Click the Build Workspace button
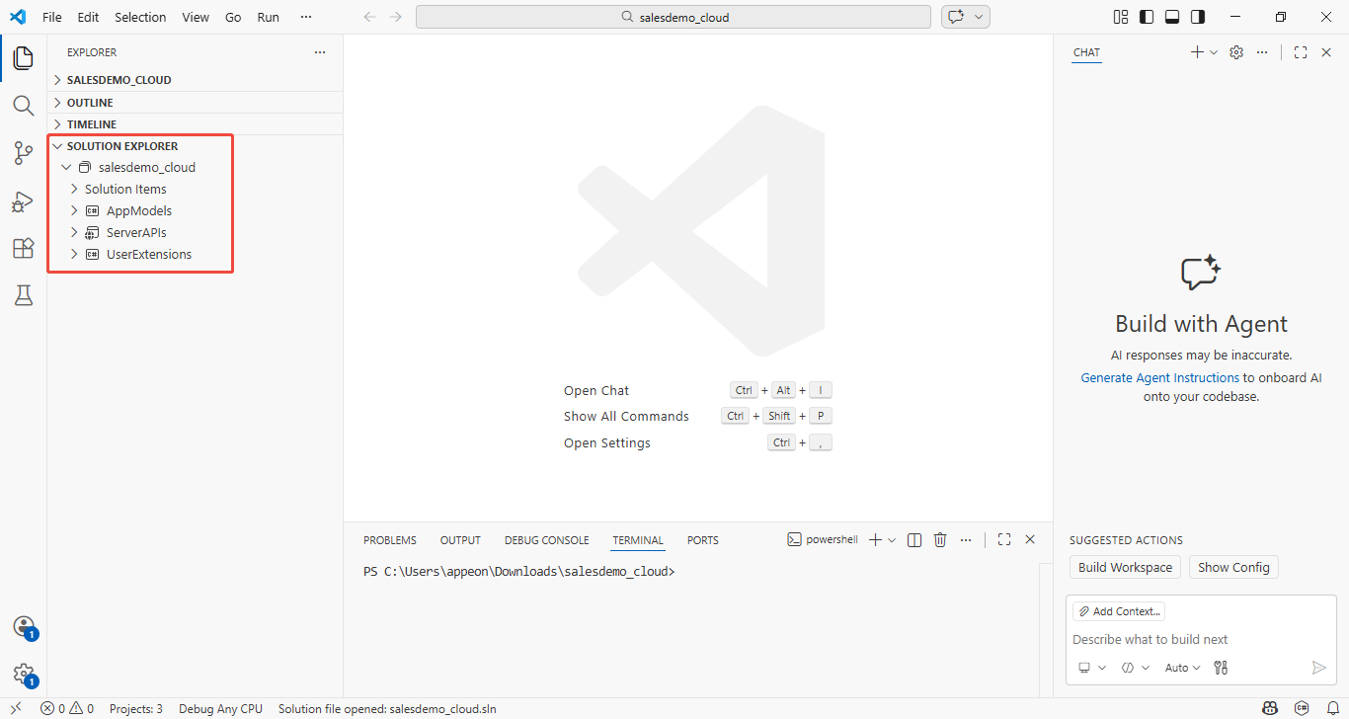Image resolution: width=1349 pixels, height=719 pixels. [x=1125, y=568]
